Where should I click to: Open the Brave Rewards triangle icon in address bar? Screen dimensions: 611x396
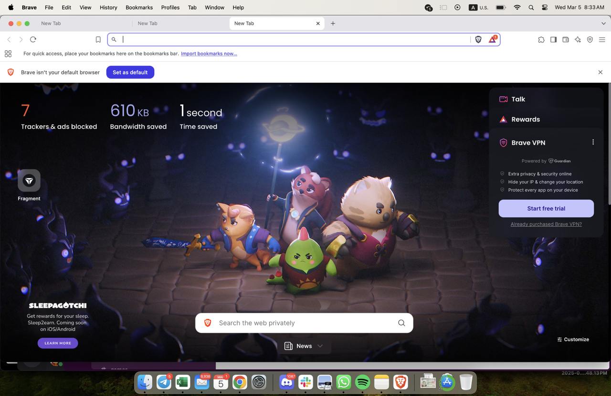coord(492,39)
